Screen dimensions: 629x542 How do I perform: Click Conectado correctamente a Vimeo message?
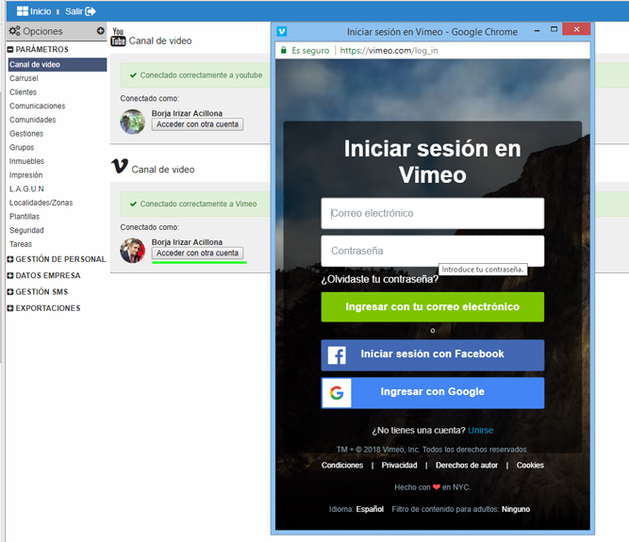(x=198, y=204)
